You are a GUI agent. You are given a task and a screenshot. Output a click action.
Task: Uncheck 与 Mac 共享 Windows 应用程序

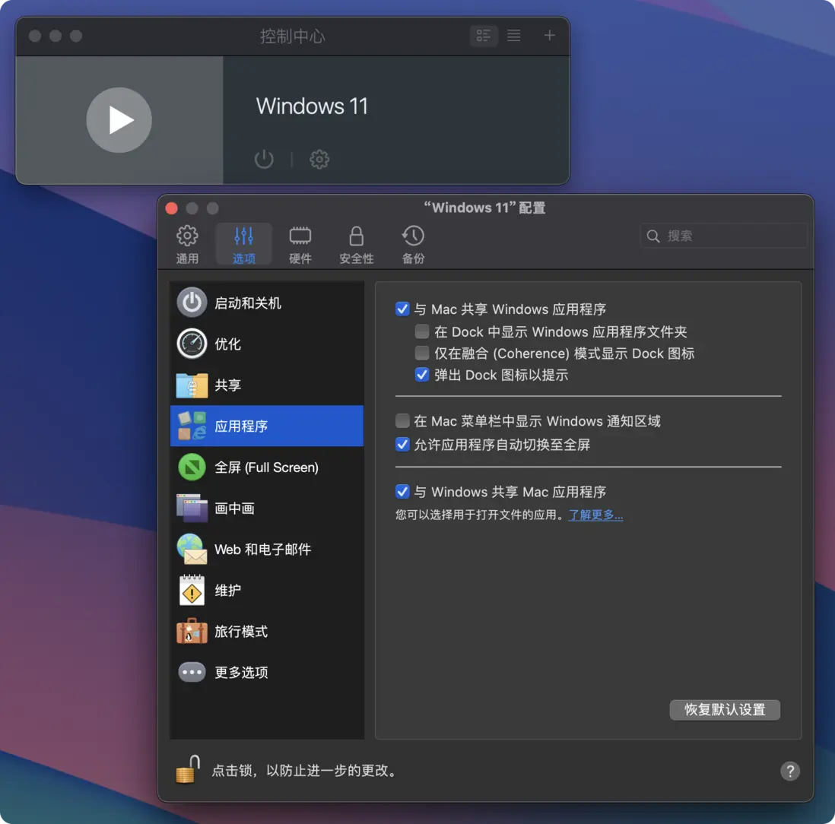402,309
